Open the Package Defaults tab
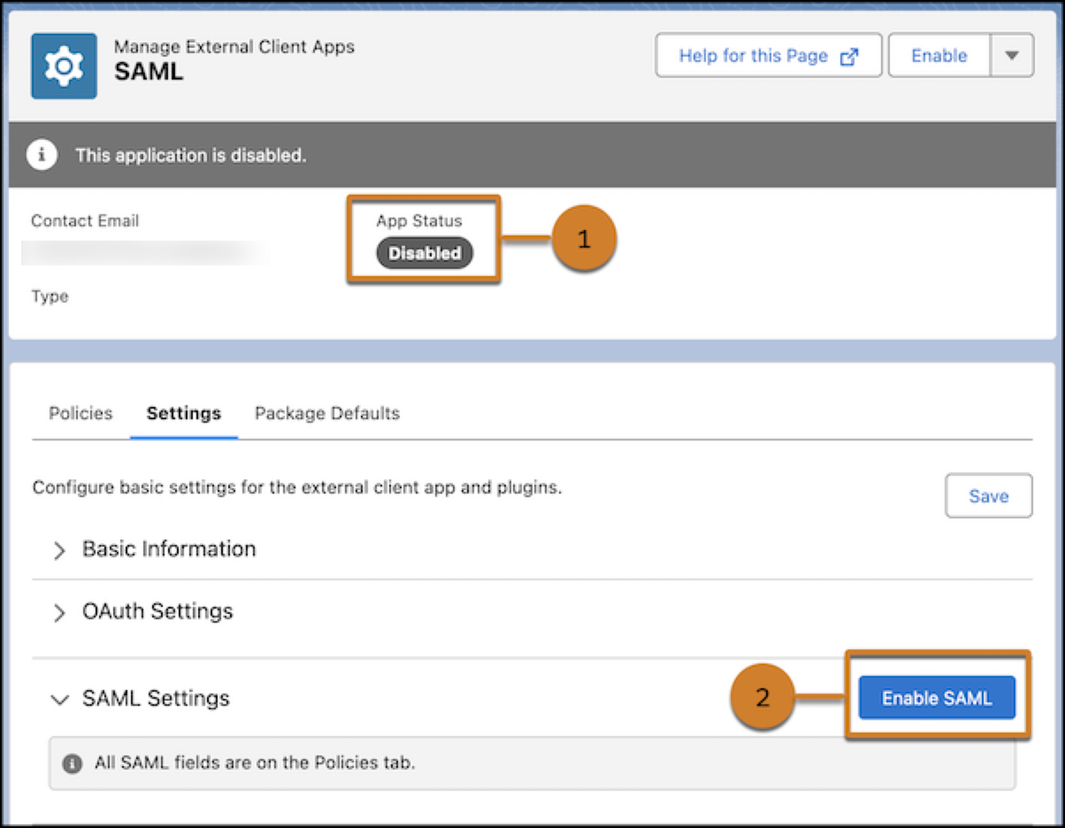The width and height of the screenshot is (1065, 828). tap(327, 413)
